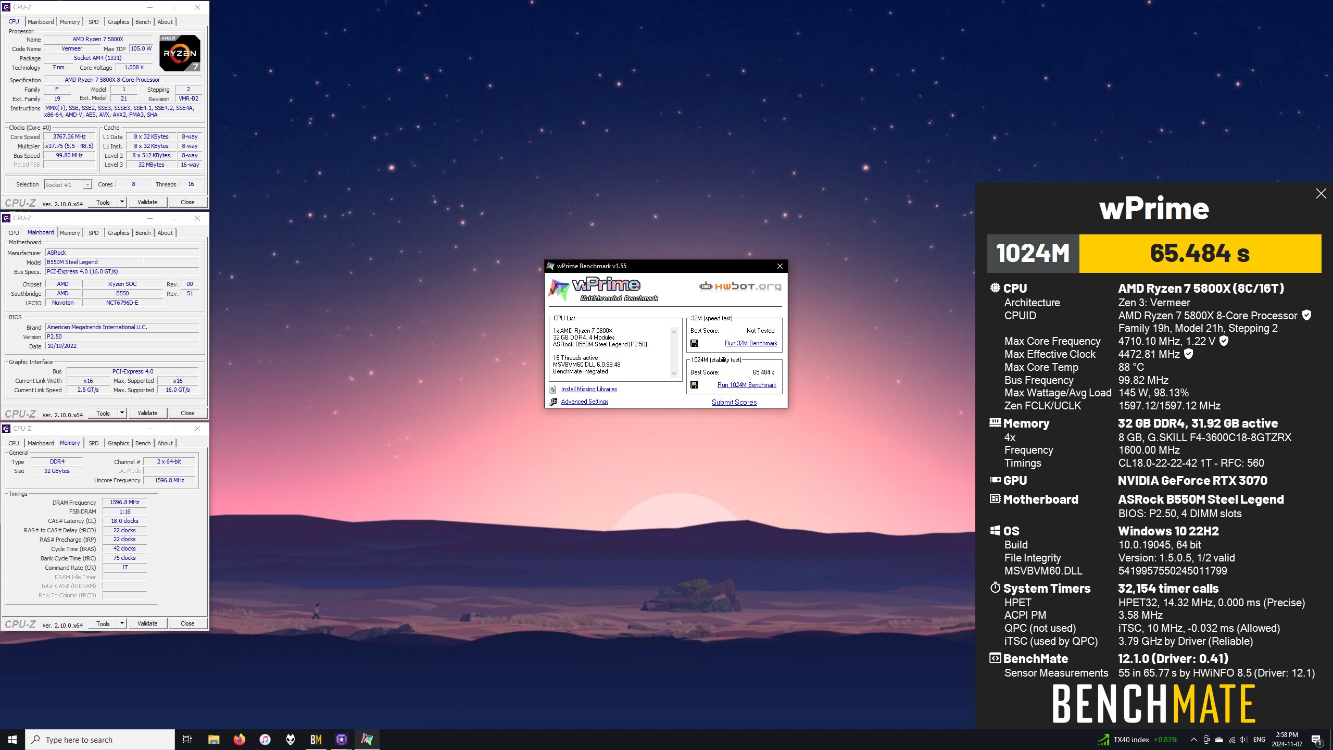
Task: Click the CPU List scrollbar down arrow
Action: pyautogui.click(x=674, y=373)
